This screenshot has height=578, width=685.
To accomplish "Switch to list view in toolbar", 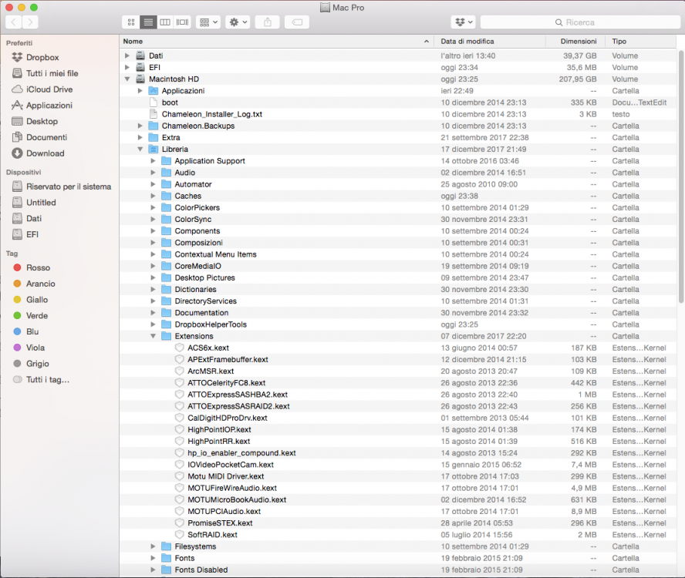I will coord(148,22).
